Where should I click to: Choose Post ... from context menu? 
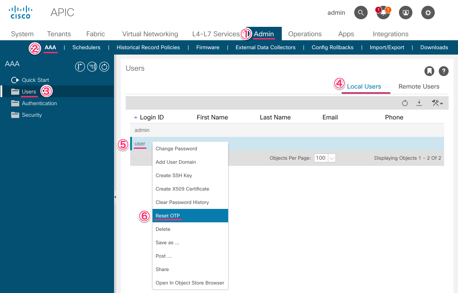point(190,256)
